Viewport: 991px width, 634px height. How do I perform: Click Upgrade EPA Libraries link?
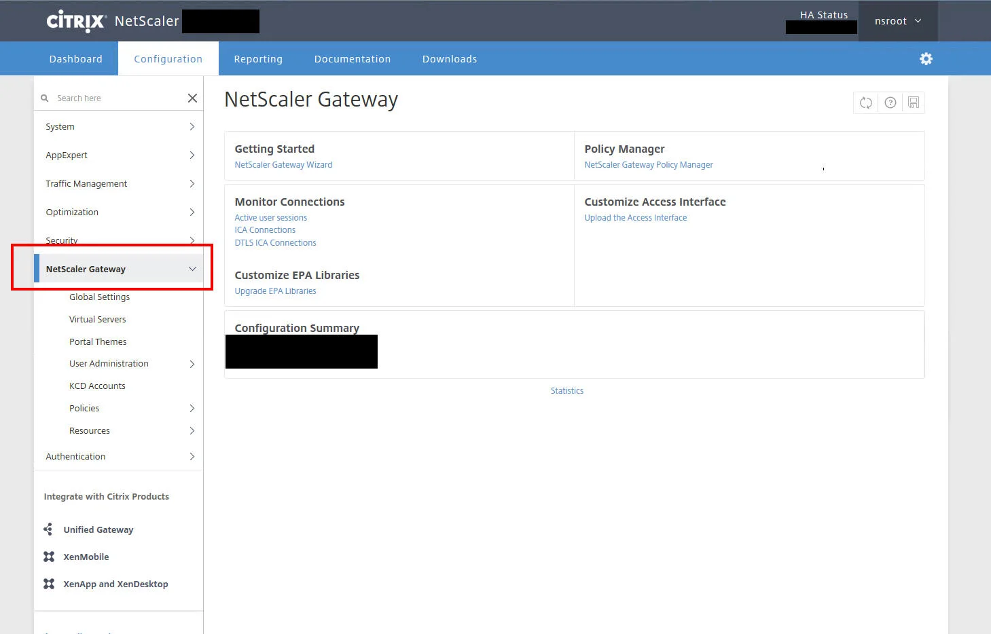tap(275, 291)
